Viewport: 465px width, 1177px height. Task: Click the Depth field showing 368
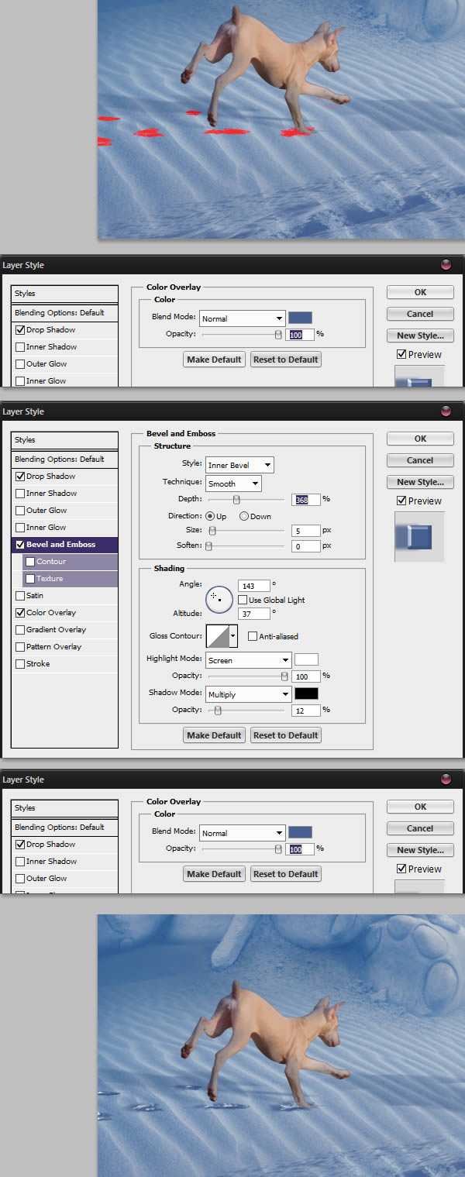tap(306, 500)
